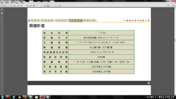Open Internet Explorer from the taskbar

[x=14, y=97]
